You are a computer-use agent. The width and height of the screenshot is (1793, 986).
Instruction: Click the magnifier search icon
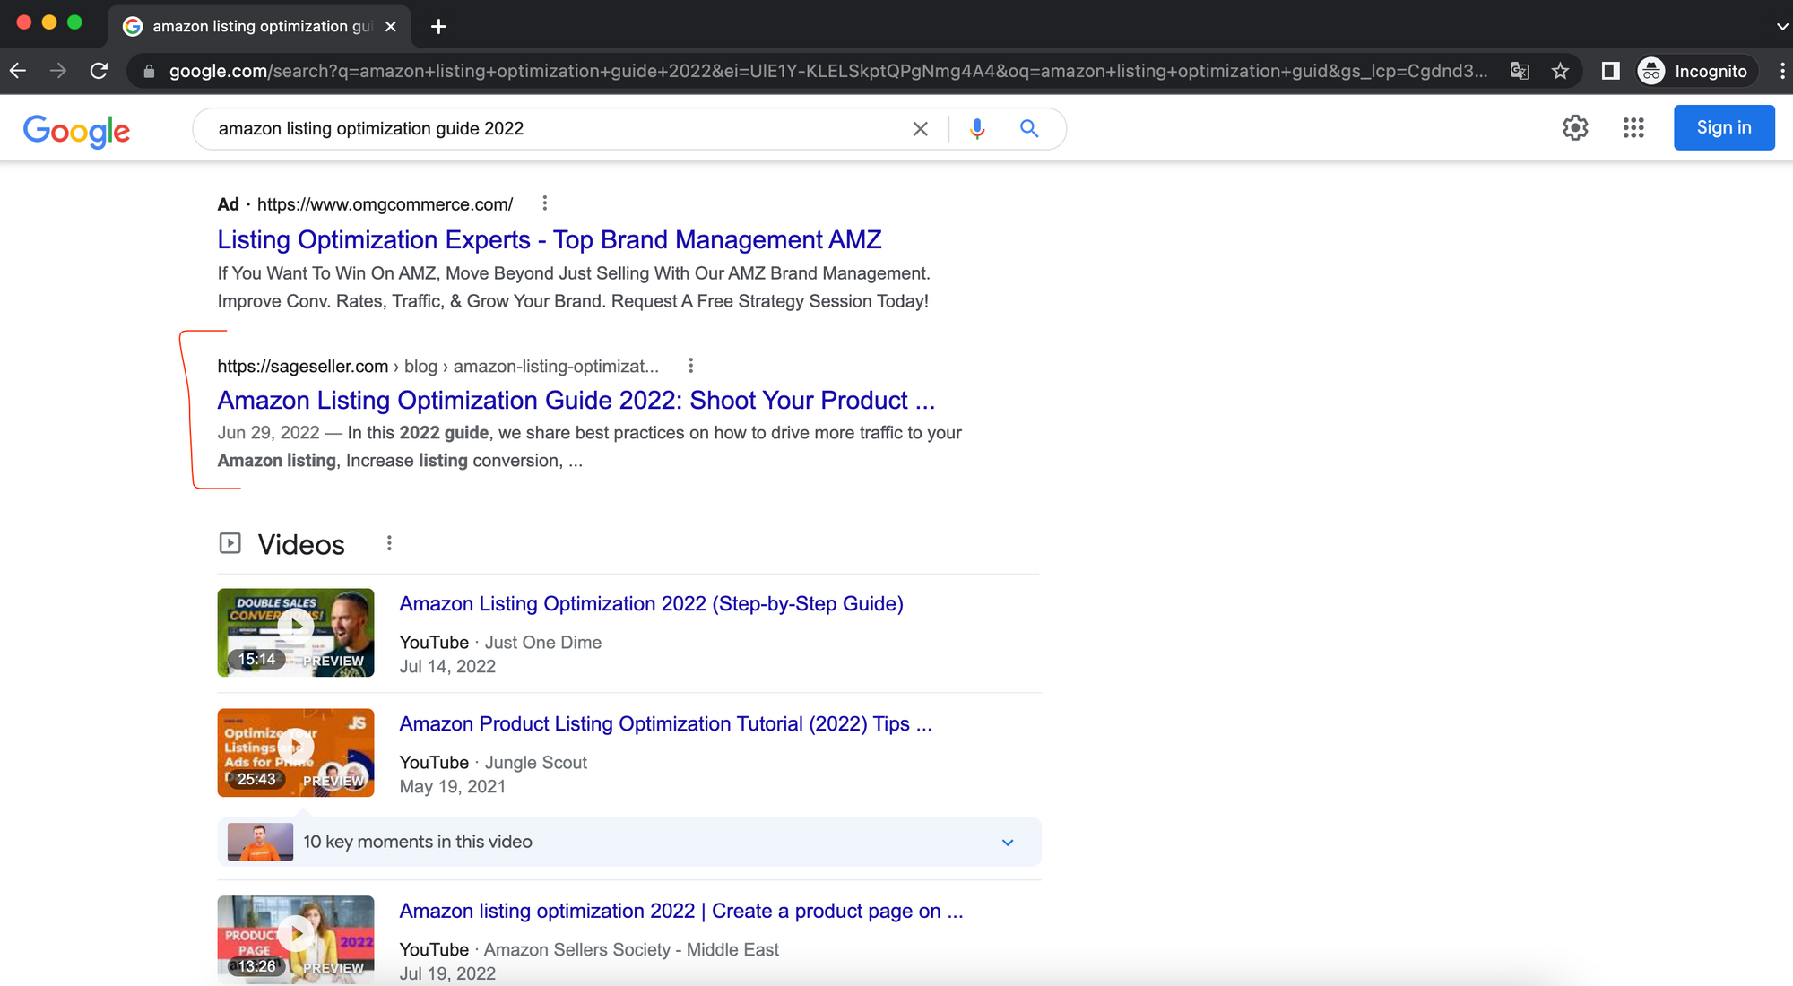1029,129
